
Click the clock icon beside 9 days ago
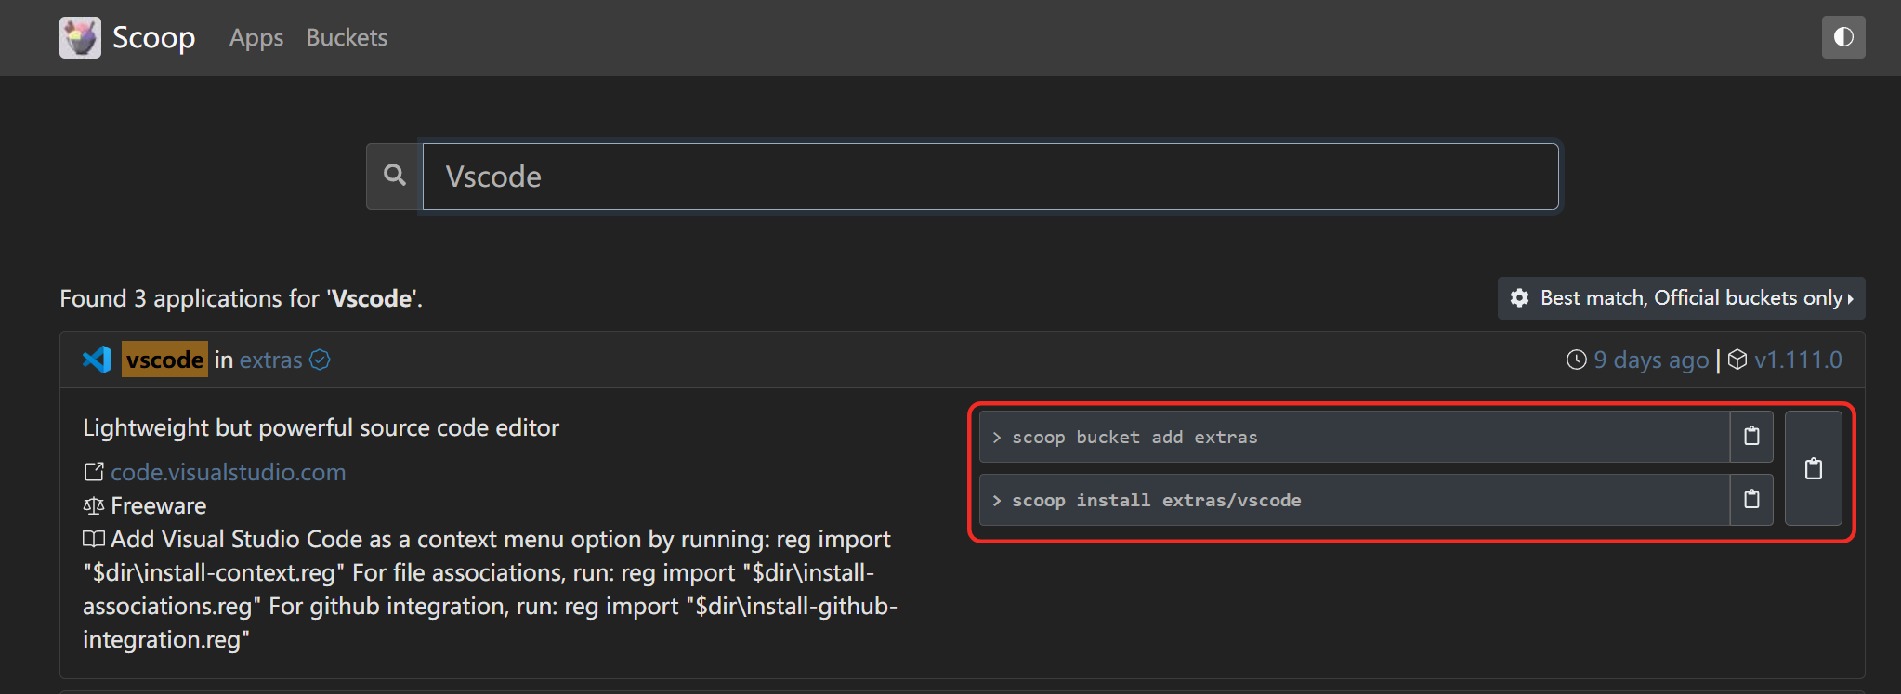(1577, 360)
